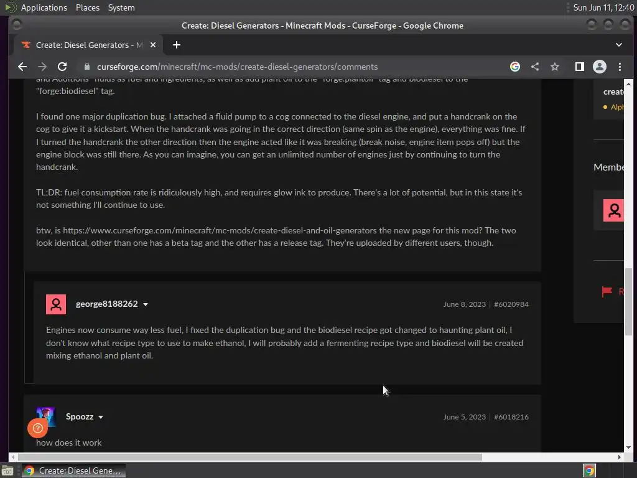Open the george8188262 username link

[107, 304]
